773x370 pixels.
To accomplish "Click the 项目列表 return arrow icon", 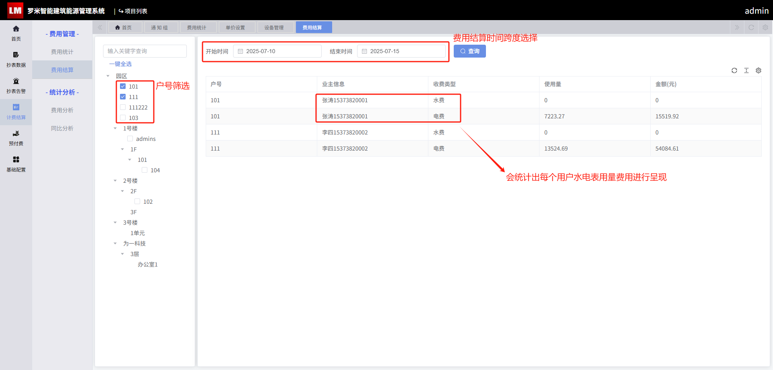I will [121, 11].
